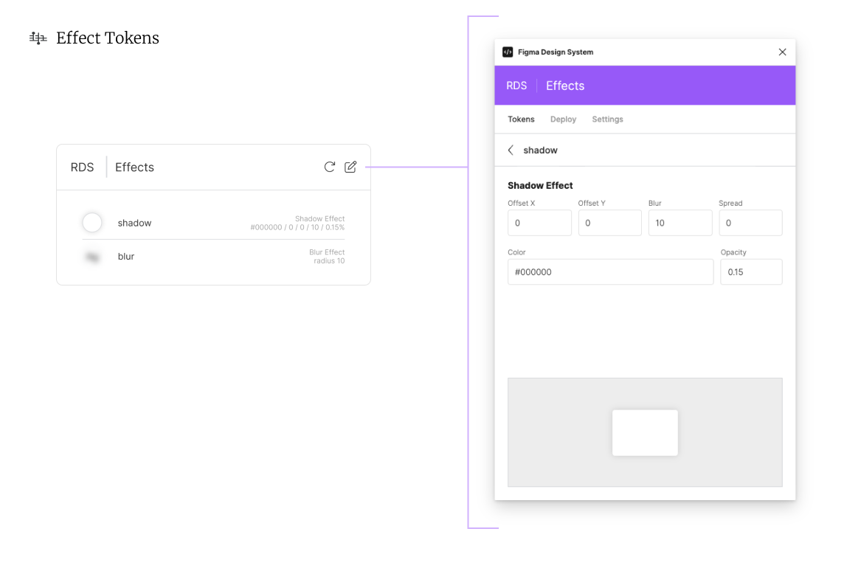
Task: Click the RDS label in the card
Action: [83, 167]
